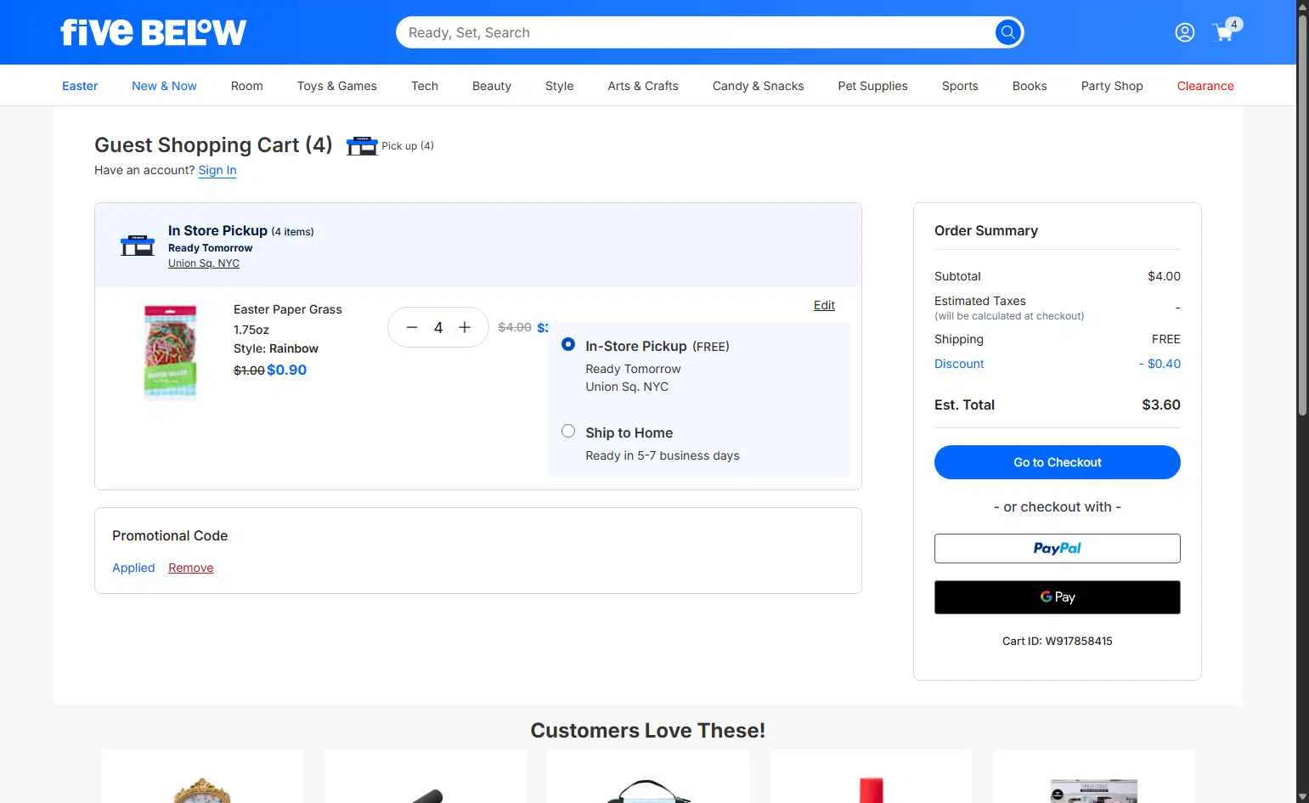Browse the Sports category
This screenshot has width=1309, height=803.
tap(960, 86)
